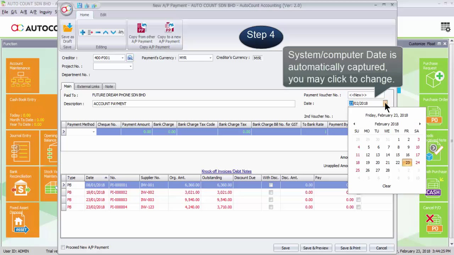
Task: Click the Save as Draft folder icon
Action: [x=67, y=28]
